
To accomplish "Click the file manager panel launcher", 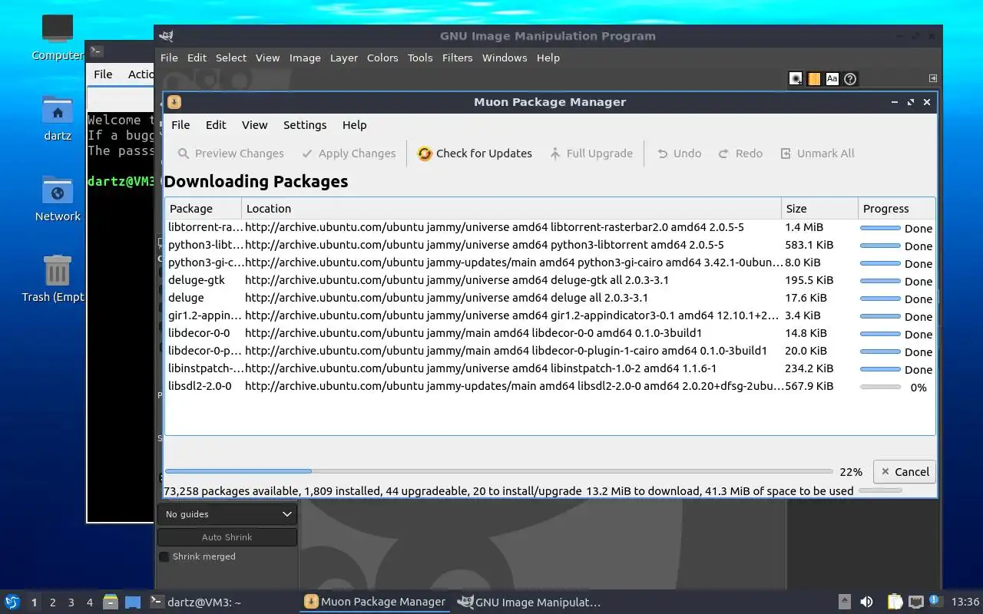I will point(111,602).
